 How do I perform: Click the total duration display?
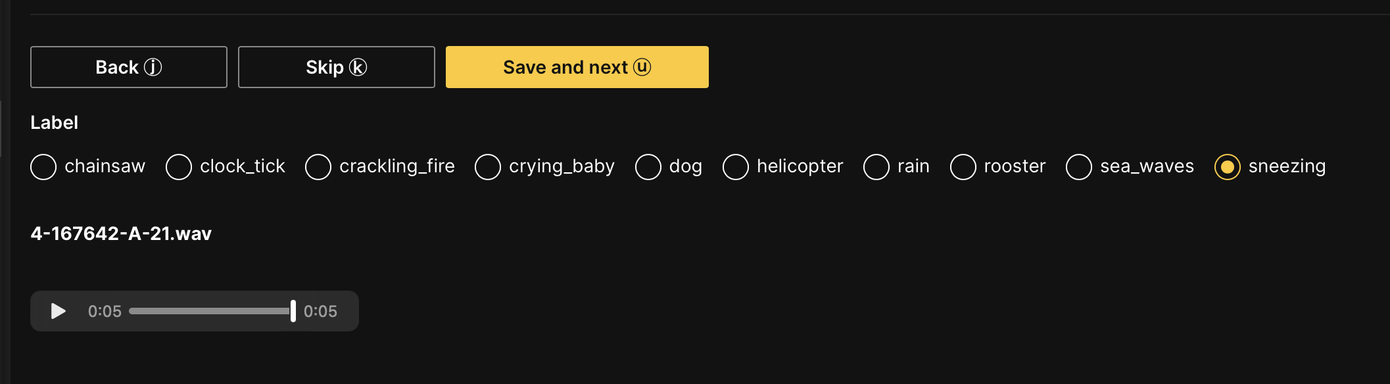pos(321,311)
